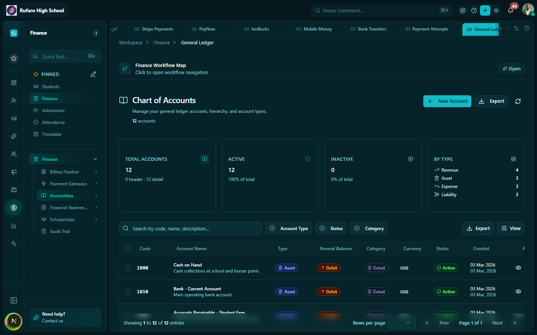537x335 pixels.
Task: Check the Bank - Current Account row checkbox
Action: click(128, 292)
